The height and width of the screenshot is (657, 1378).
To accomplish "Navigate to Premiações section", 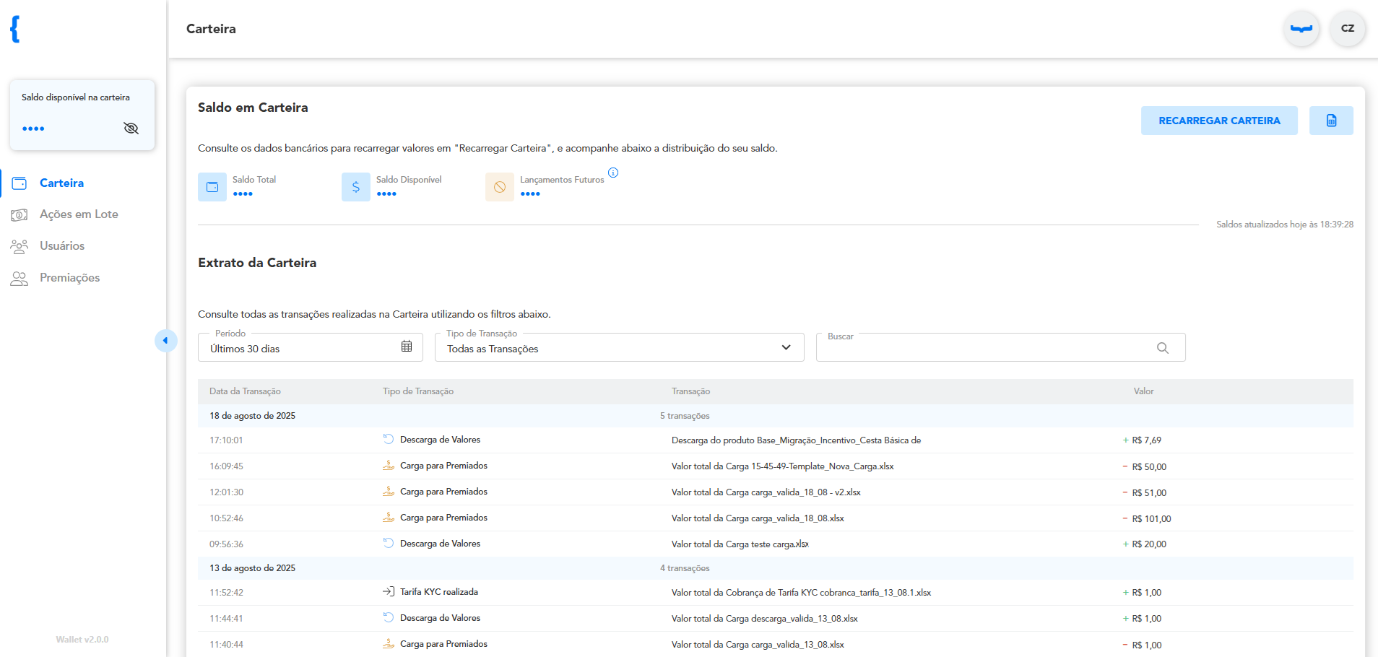I will point(69,278).
